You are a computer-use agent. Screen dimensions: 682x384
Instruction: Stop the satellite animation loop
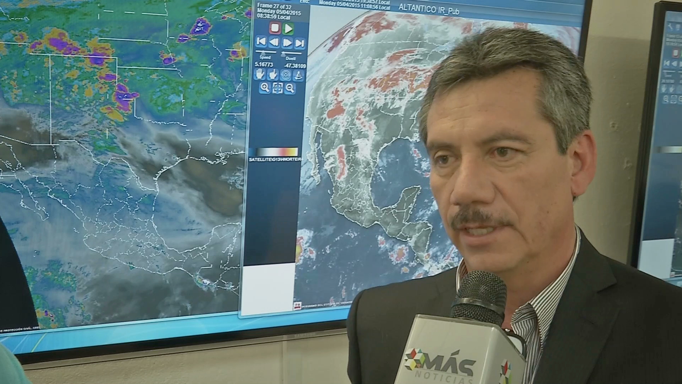click(x=275, y=28)
